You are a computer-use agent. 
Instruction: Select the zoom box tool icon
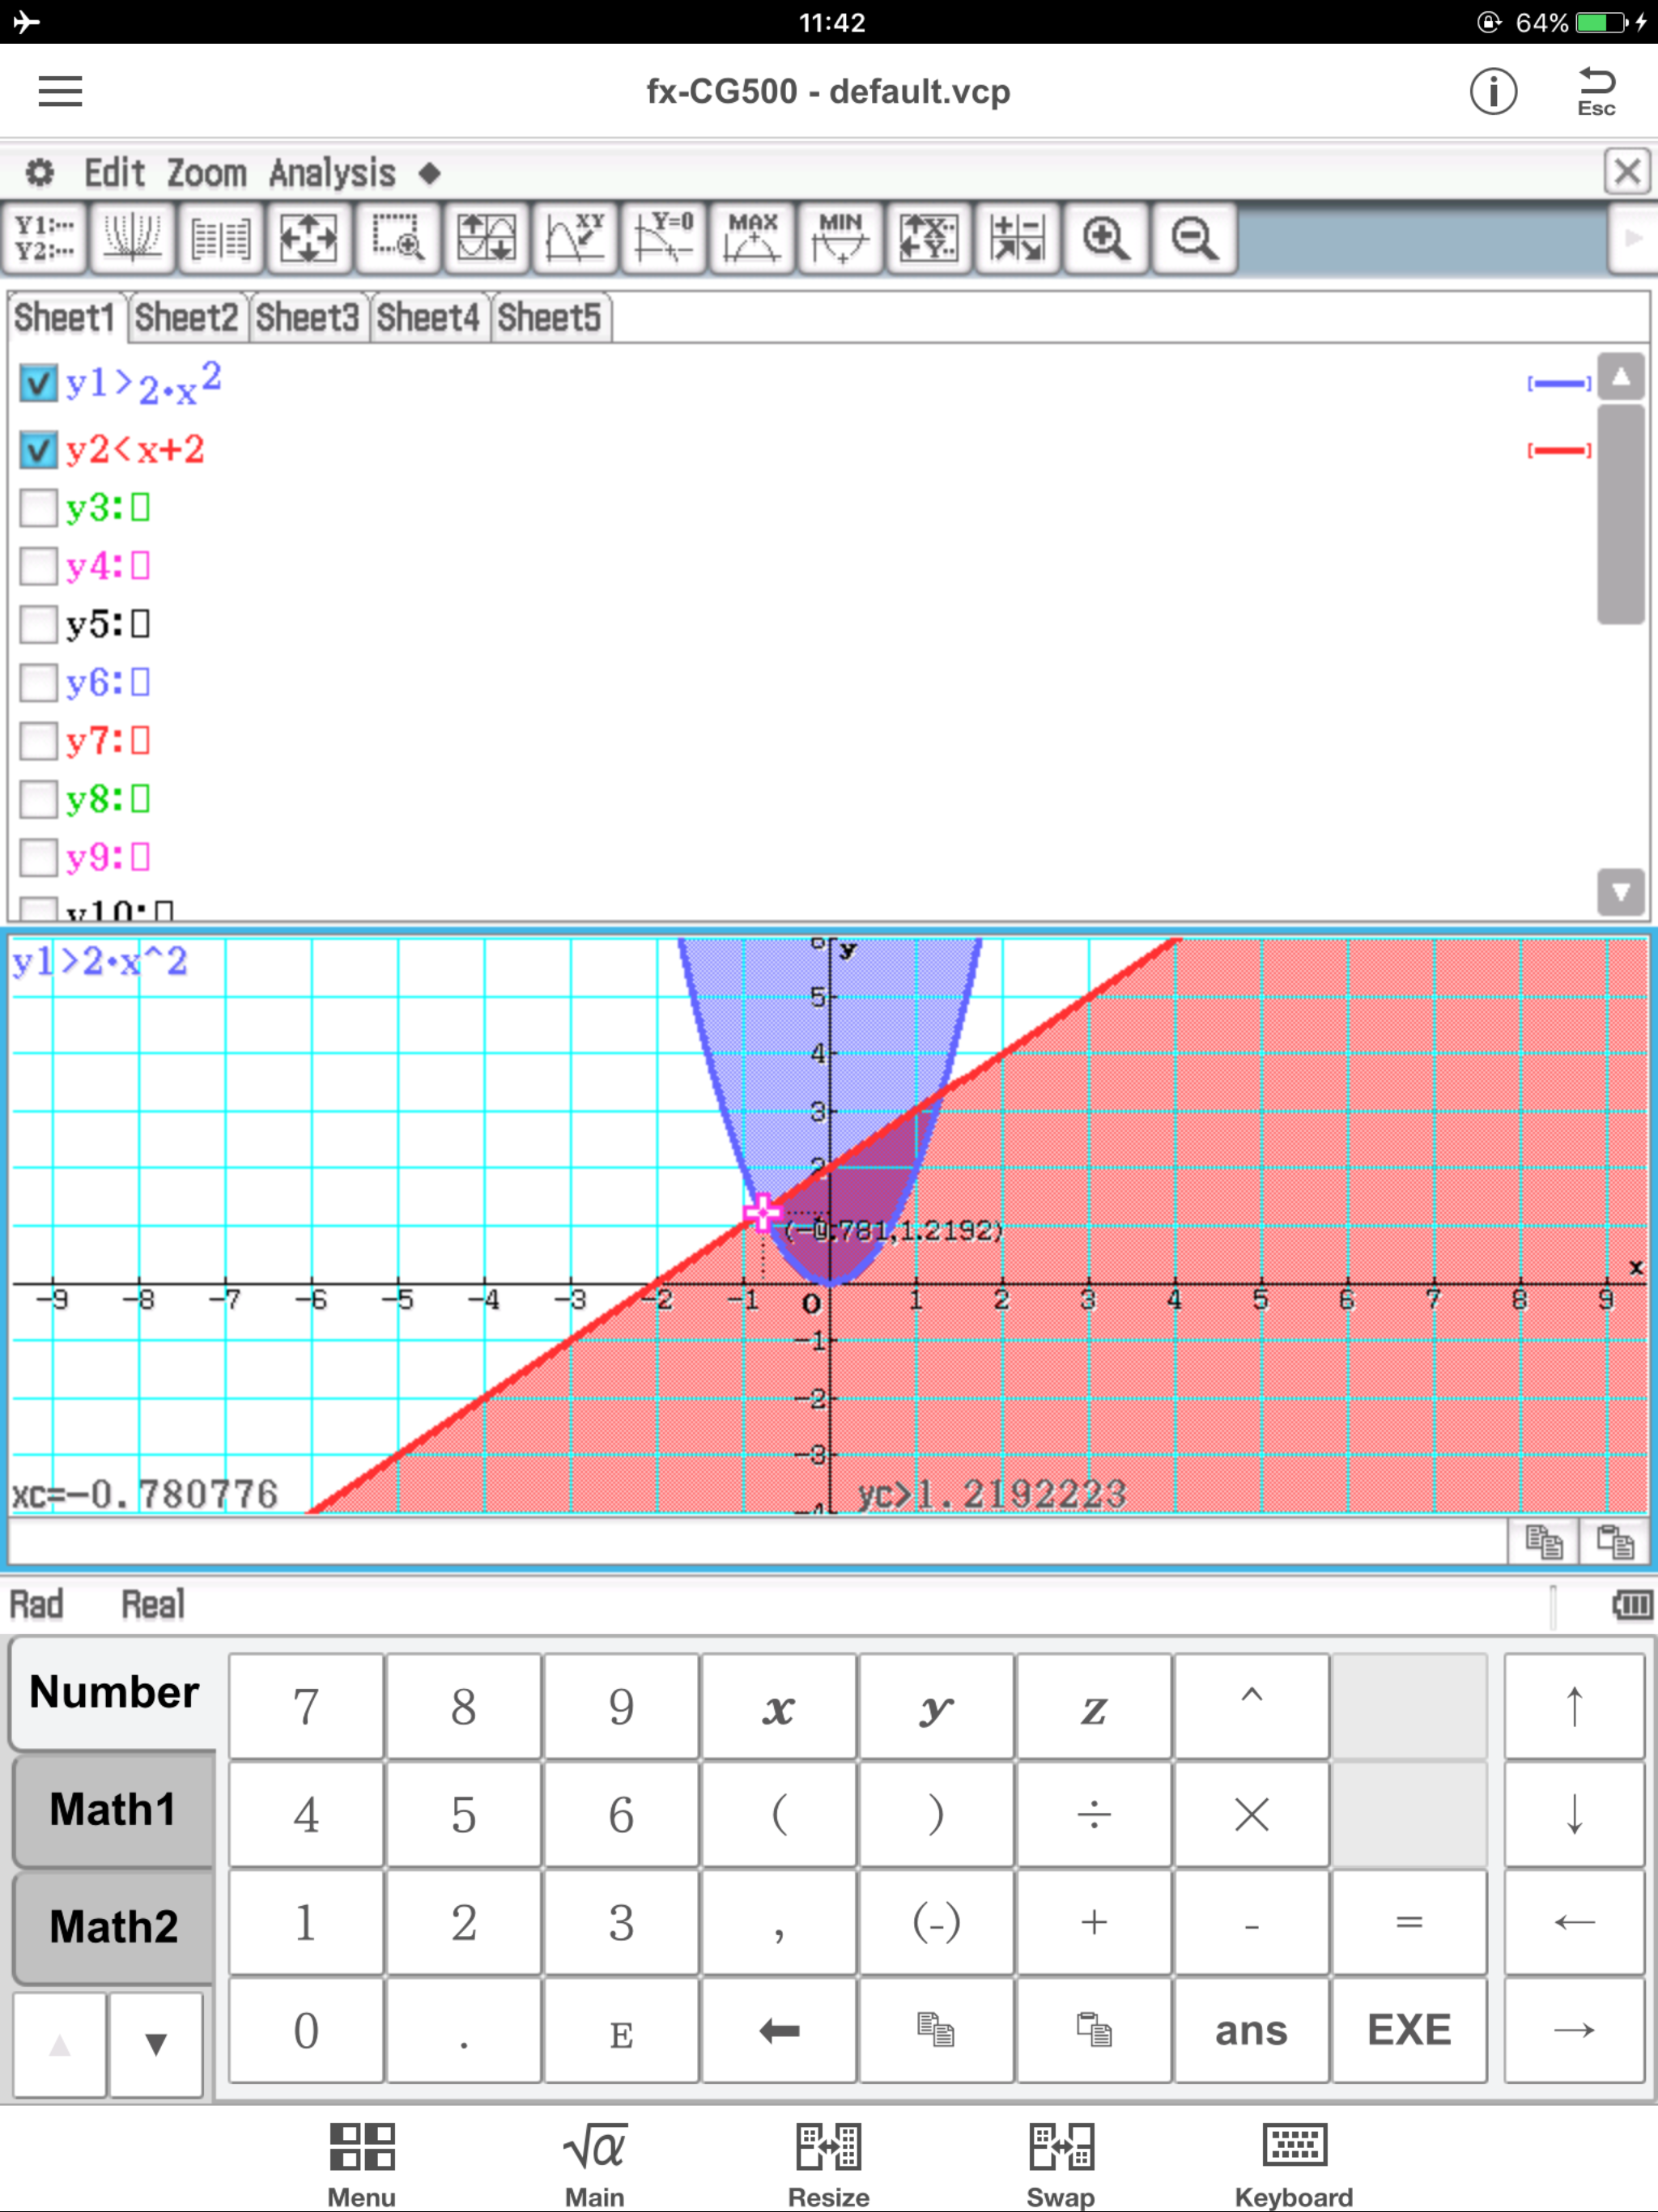click(398, 238)
